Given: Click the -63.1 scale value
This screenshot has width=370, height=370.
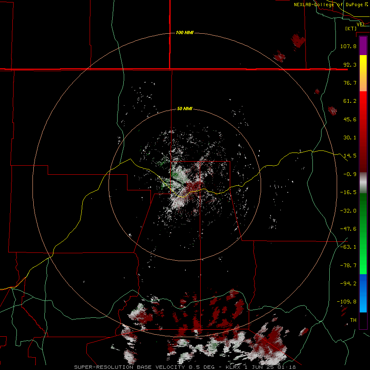Looking at the screenshot, I should click(x=348, y=247).
